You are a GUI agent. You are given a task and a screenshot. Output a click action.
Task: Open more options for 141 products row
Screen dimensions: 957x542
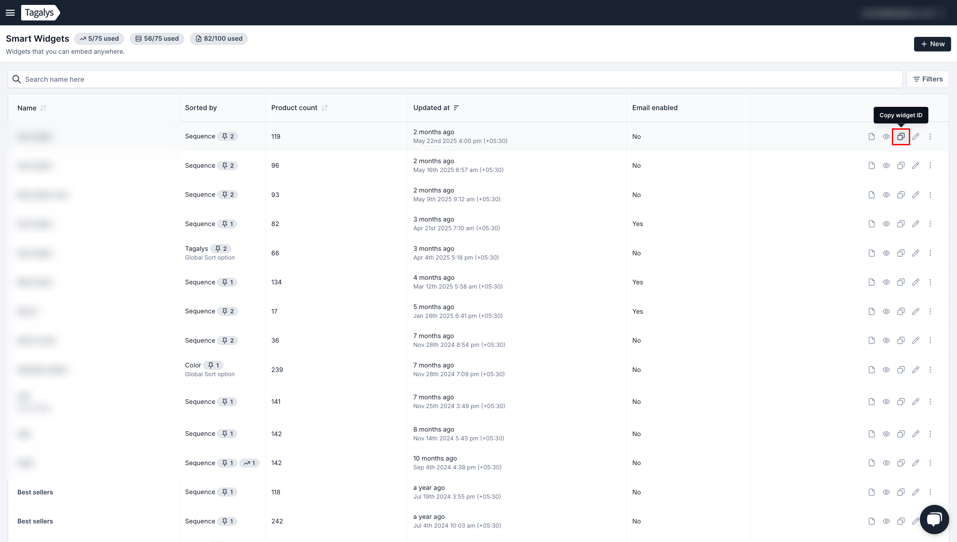(930, 402)
